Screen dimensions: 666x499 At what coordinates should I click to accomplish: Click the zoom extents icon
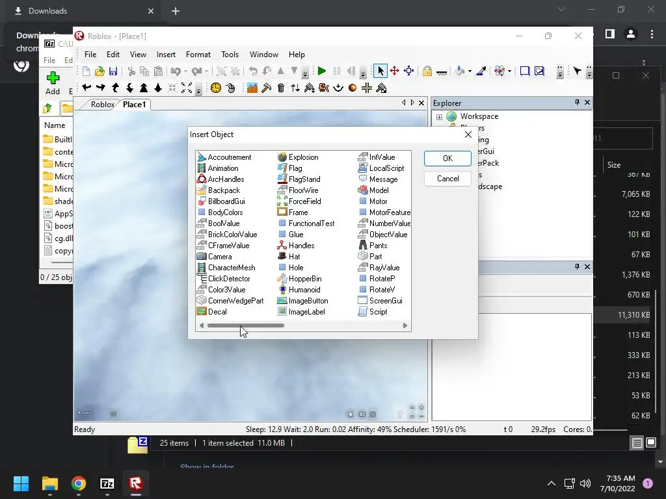(187, 88)
